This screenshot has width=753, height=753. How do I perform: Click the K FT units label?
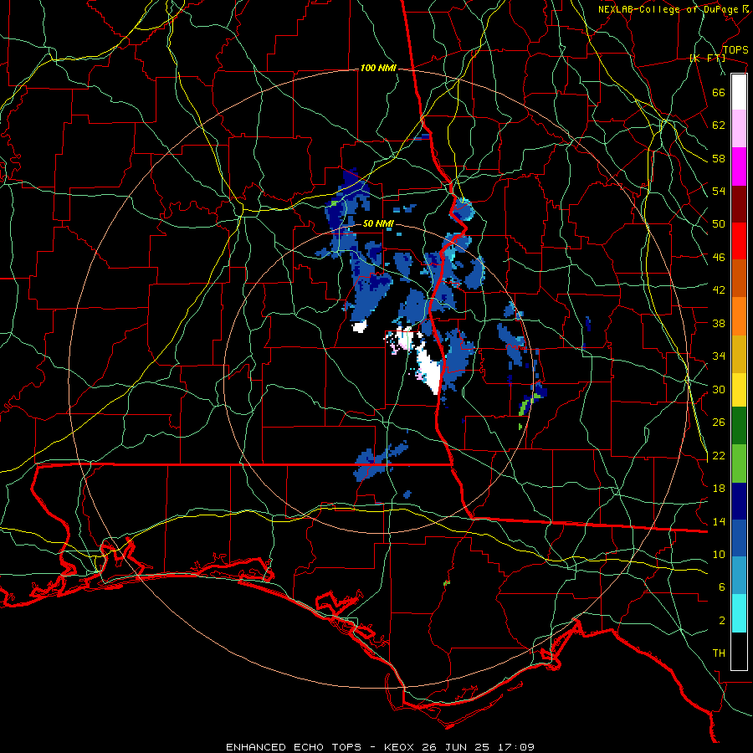click(x=707, y=58)
